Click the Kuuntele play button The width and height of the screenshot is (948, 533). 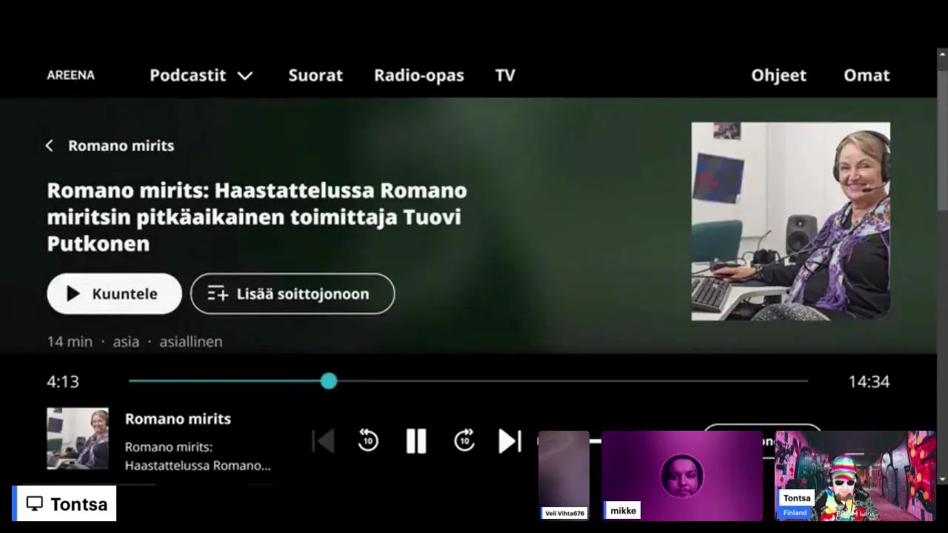(x=114, y=294)
